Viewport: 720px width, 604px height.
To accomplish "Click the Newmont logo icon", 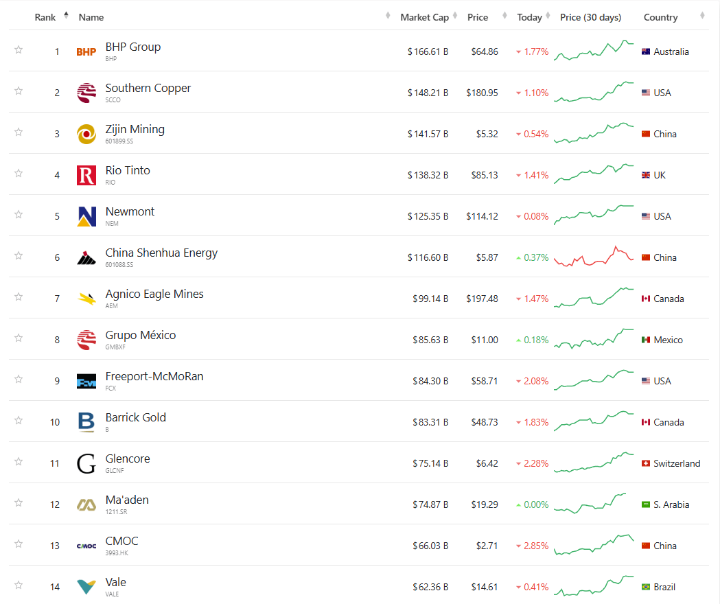I will click(x=85, y=216).
